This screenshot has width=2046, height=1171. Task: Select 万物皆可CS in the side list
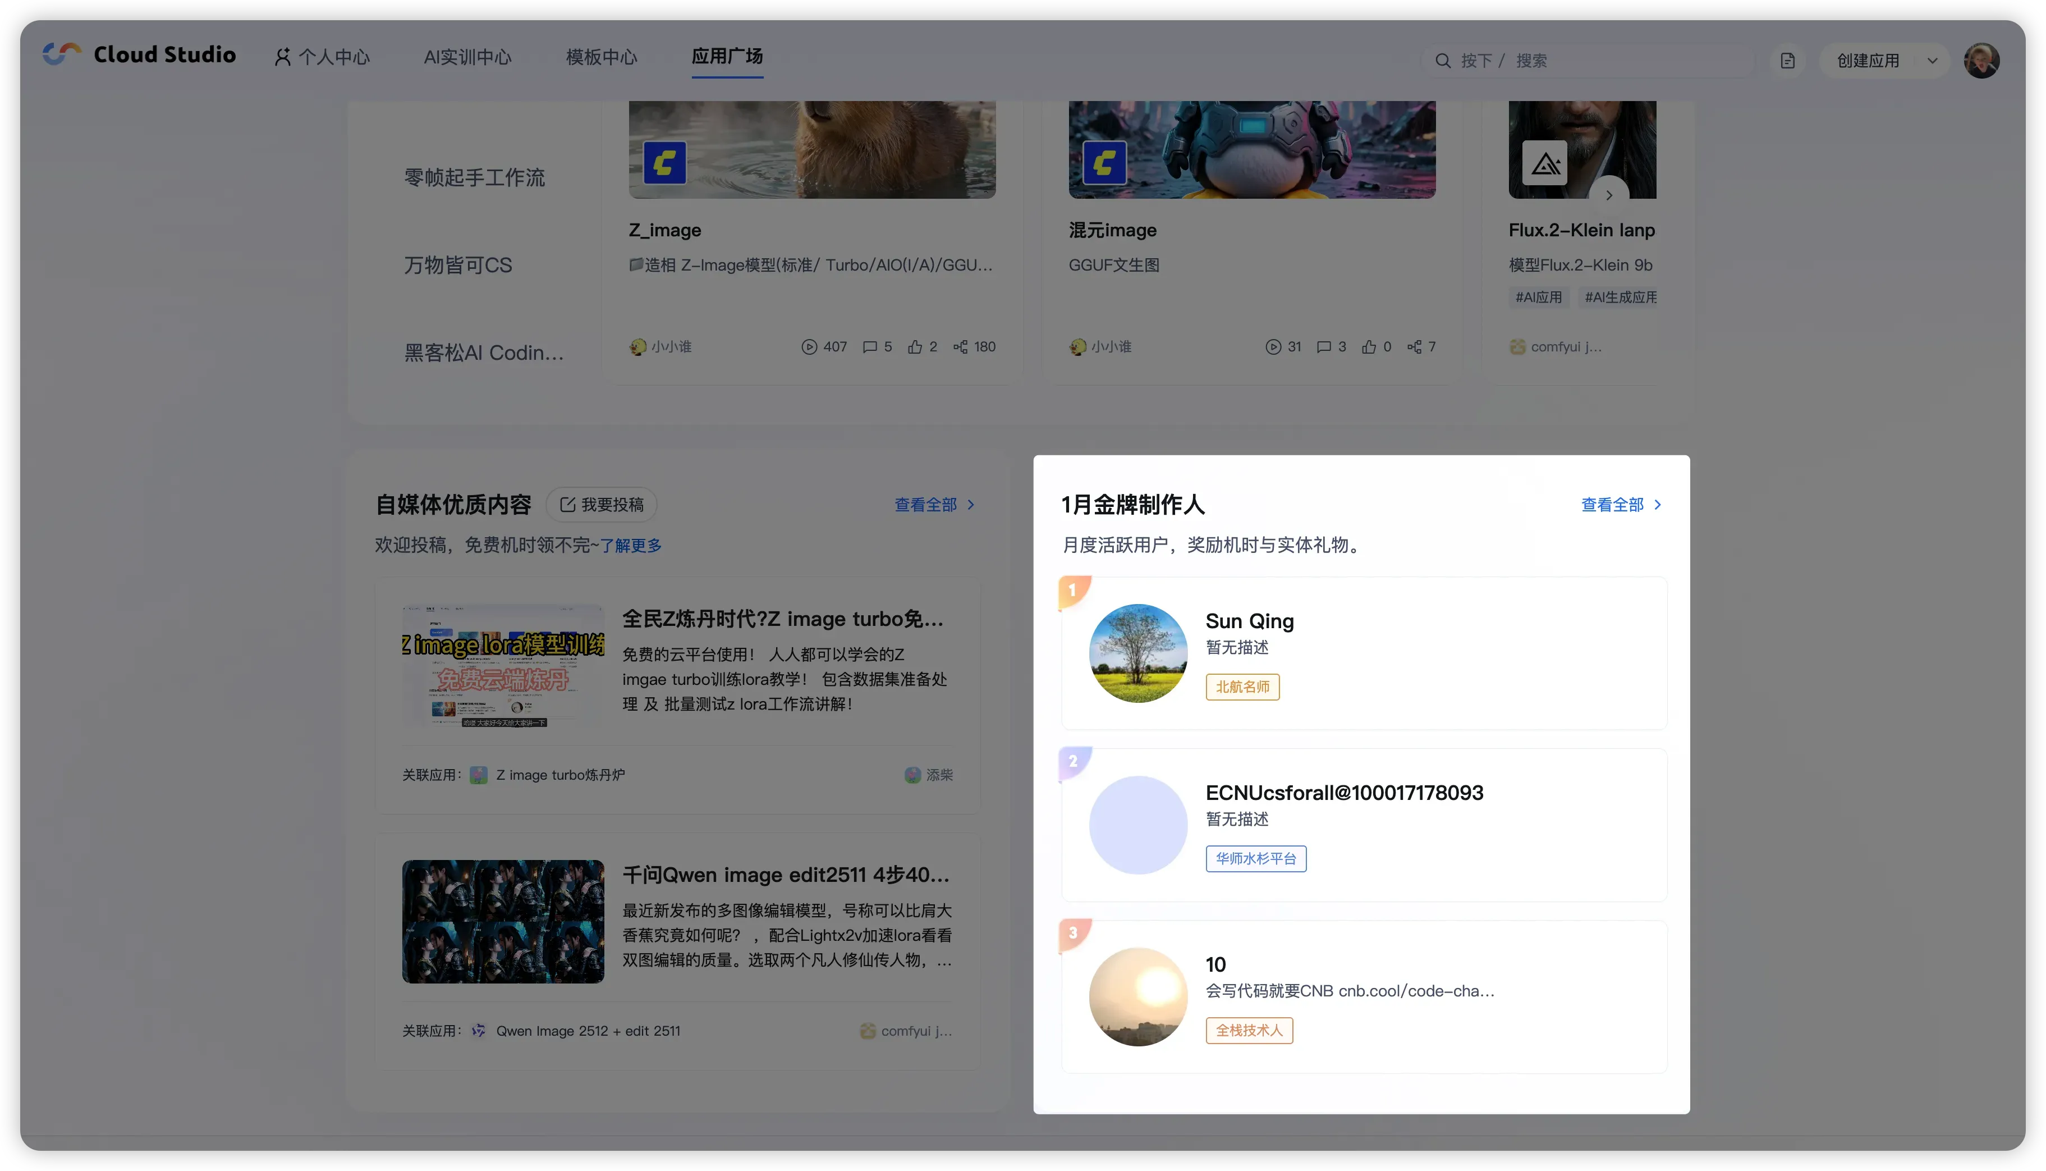pos(457,266)
